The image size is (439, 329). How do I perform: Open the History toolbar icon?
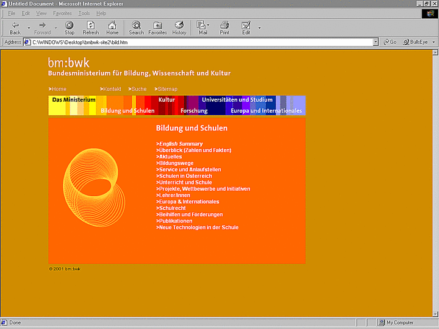point(179,28)
